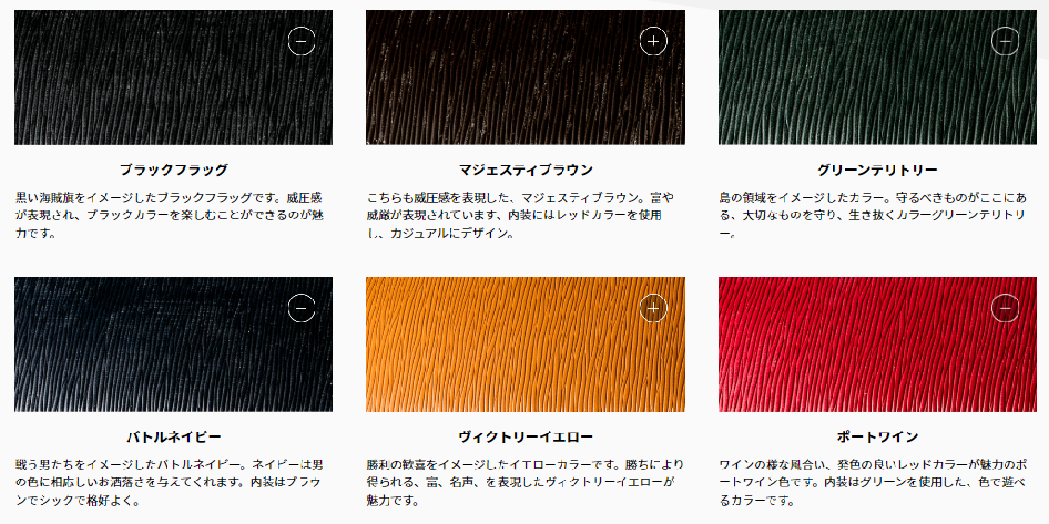Select the black leather texture image
1049x524 pixels.
[173, 78]
